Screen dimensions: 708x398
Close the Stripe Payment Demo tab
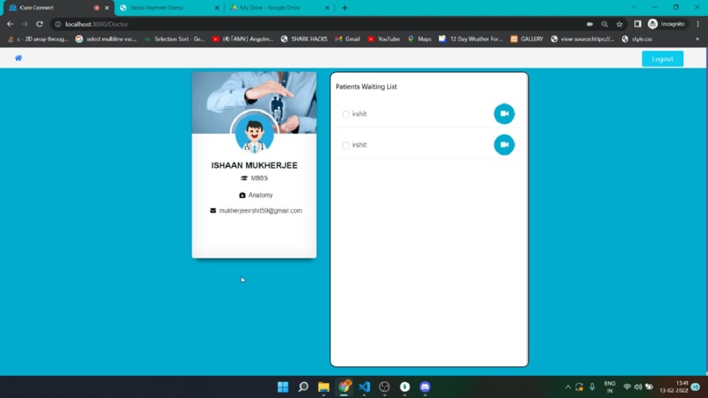point(217,8)
